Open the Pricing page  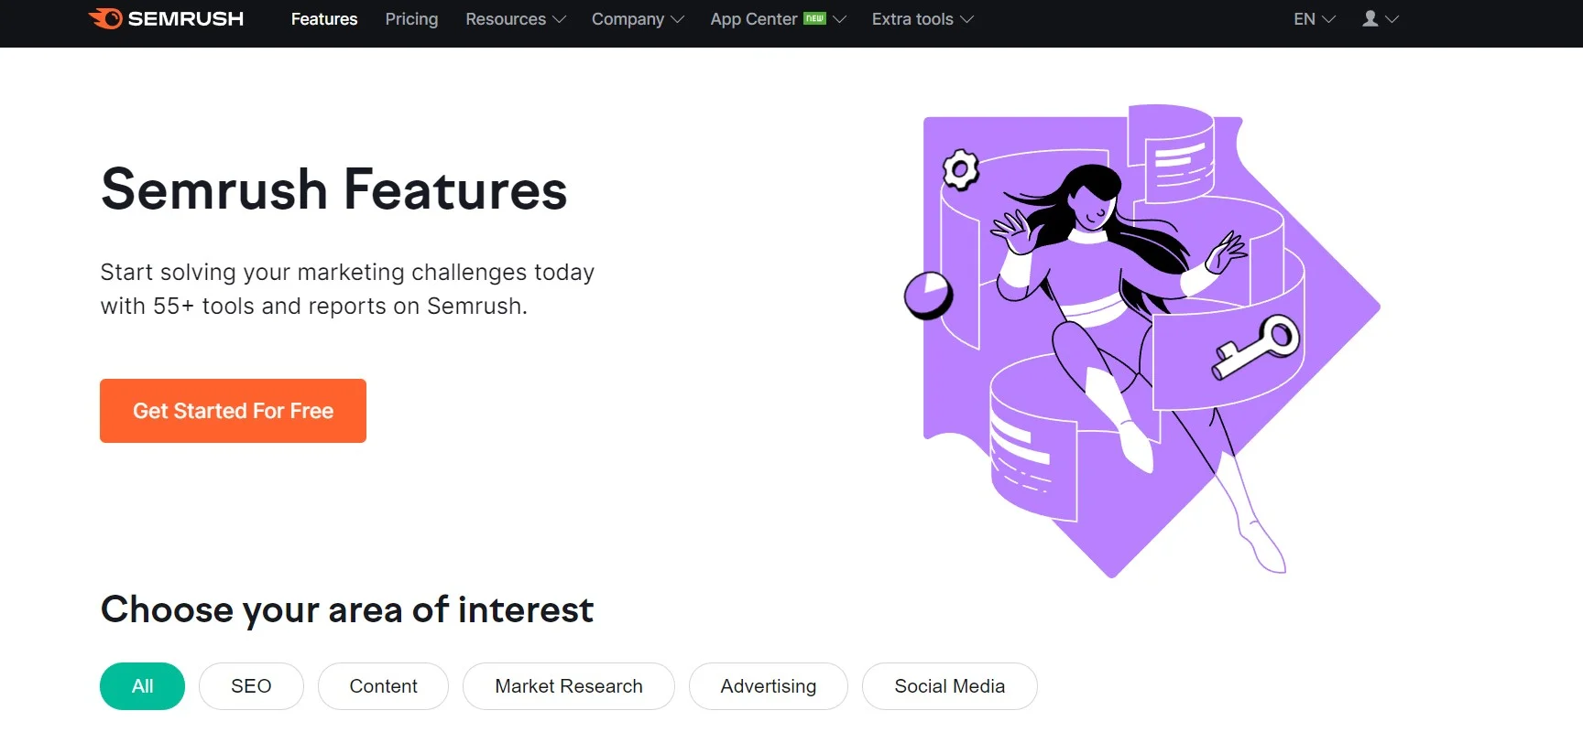coord(410,19)
